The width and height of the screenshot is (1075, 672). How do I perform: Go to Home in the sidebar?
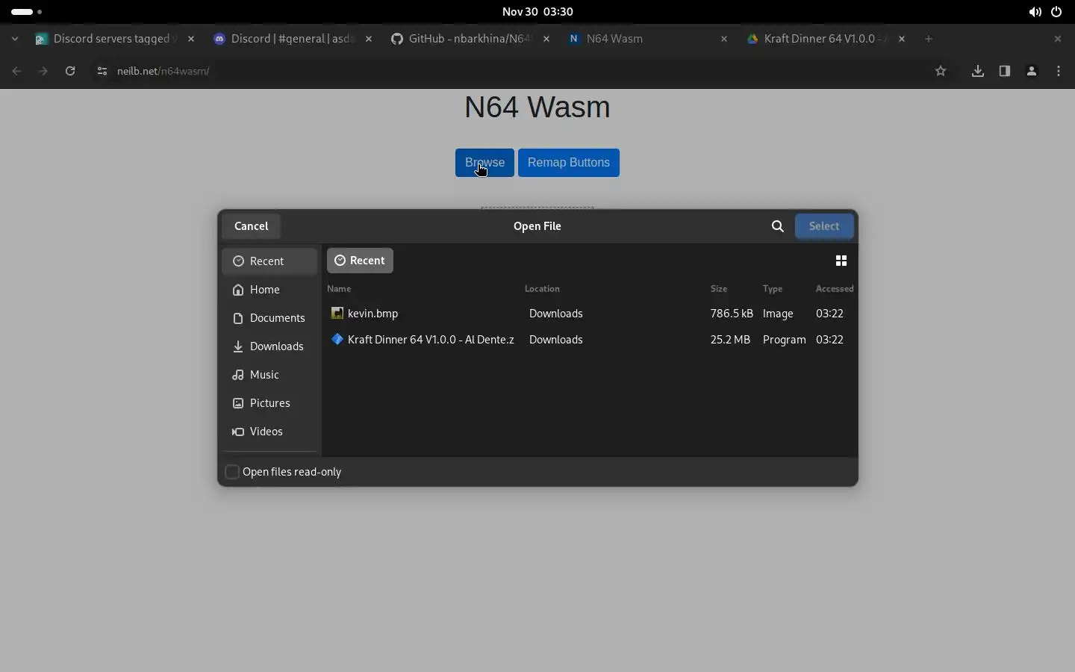pyautogui.click(x=269, y=290)
